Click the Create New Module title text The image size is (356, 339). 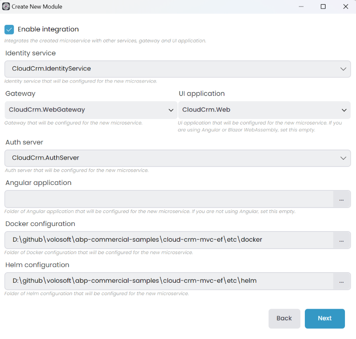pos(37,7)
